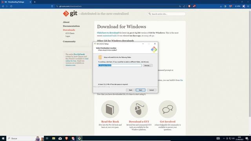The width and height of the screenshot is (251, 141).
Task: Open the browser hamburger menu
Action: pos(248,6)
